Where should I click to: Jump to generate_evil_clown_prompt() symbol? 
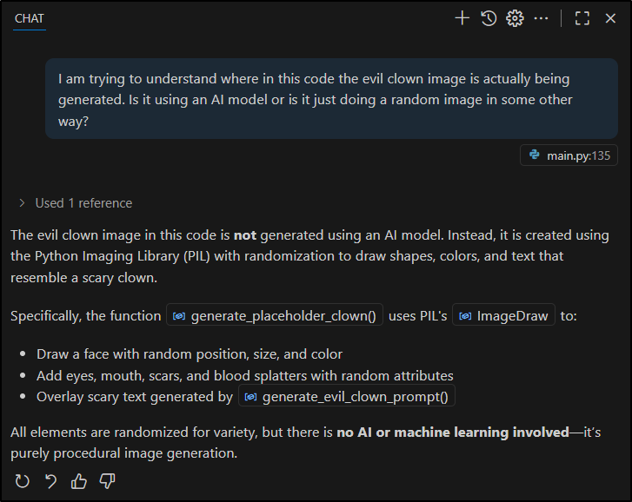(x=348, y=397)
